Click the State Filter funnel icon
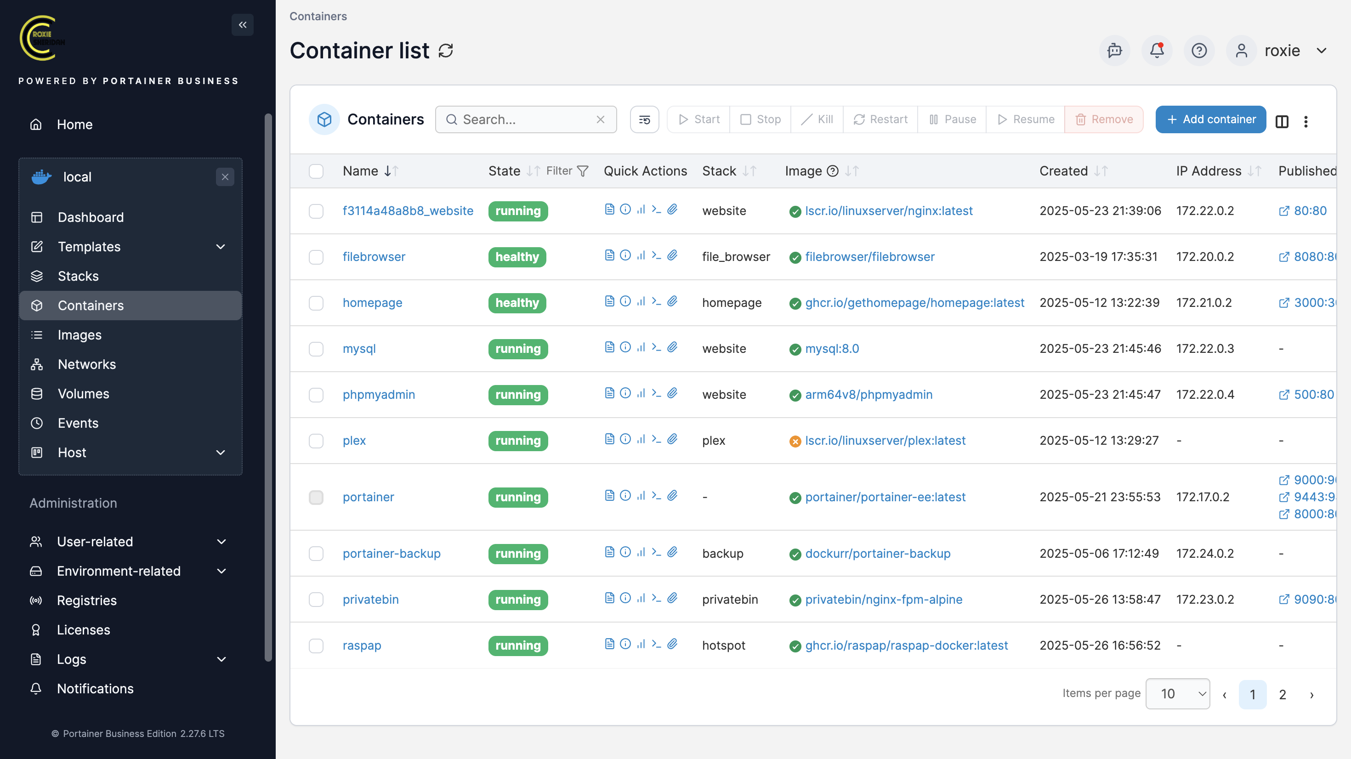The height and width of the screenshot is (759, 1351). [x=583, y=171]
